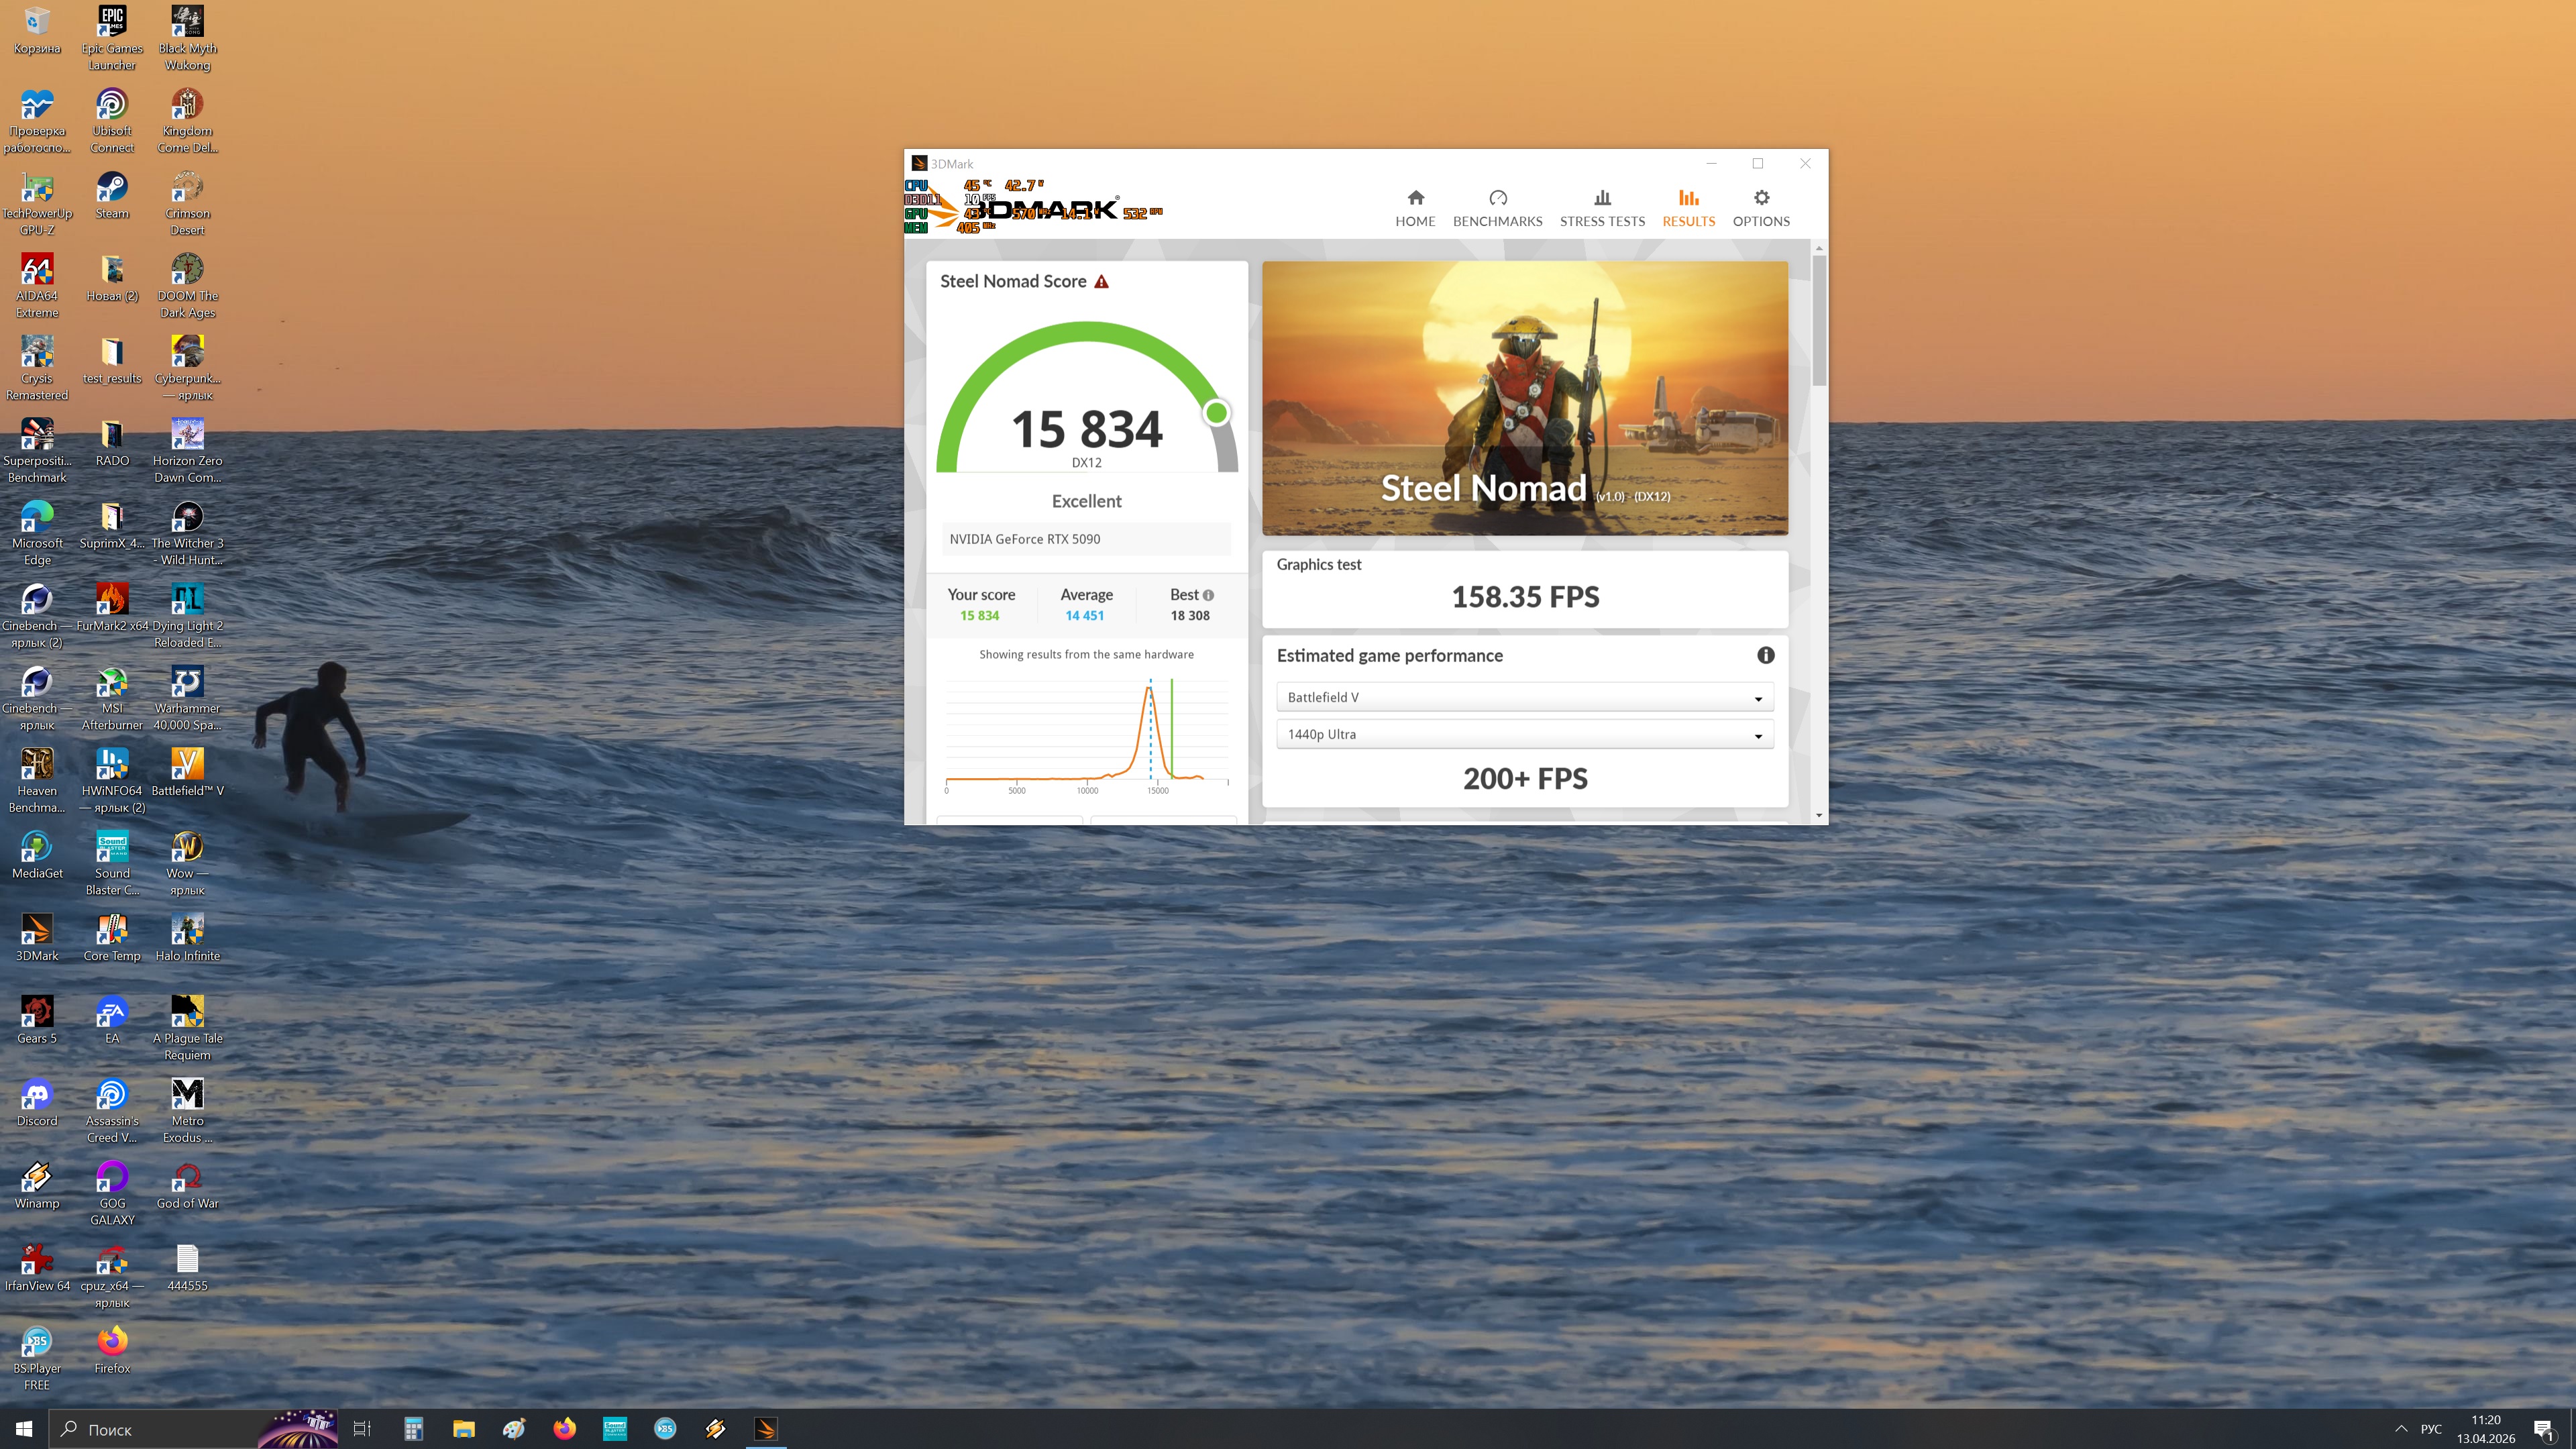Screen dimensions: 2576x1449
Task: Switch to the Benchmarks tab
Action: (1497, 207)
